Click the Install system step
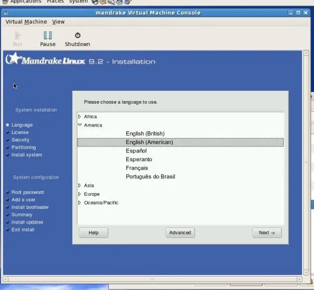 (27, 155)
